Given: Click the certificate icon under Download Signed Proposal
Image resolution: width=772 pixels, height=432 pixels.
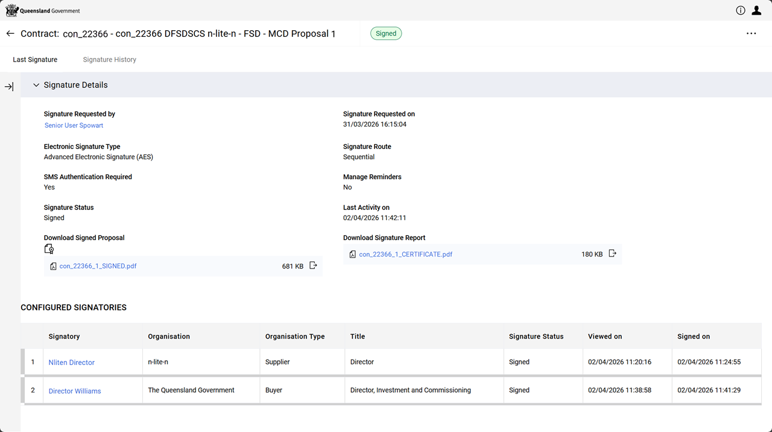Looking at the screenshot, I should click(49, 249).
